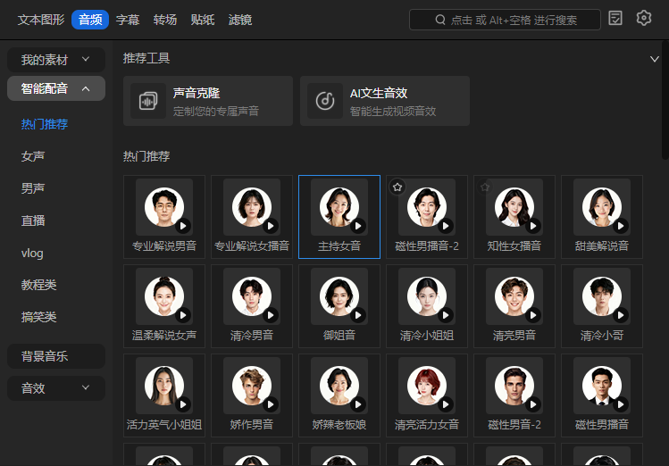
Task: Play preview of 清冷小哥 voice
Action: 621,315
